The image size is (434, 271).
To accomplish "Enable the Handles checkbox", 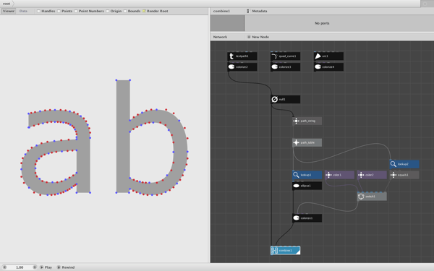I will (38, 11).
